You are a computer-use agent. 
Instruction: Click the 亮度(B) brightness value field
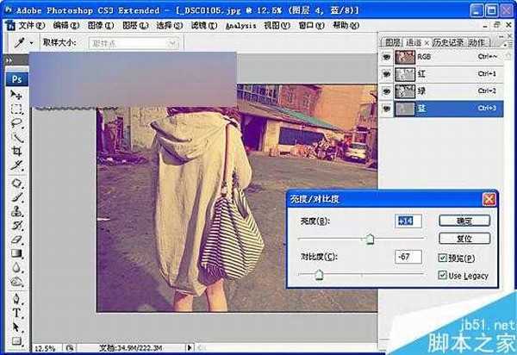coord(408,221)
